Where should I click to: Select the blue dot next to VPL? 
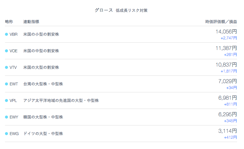[x=6, y=101]
